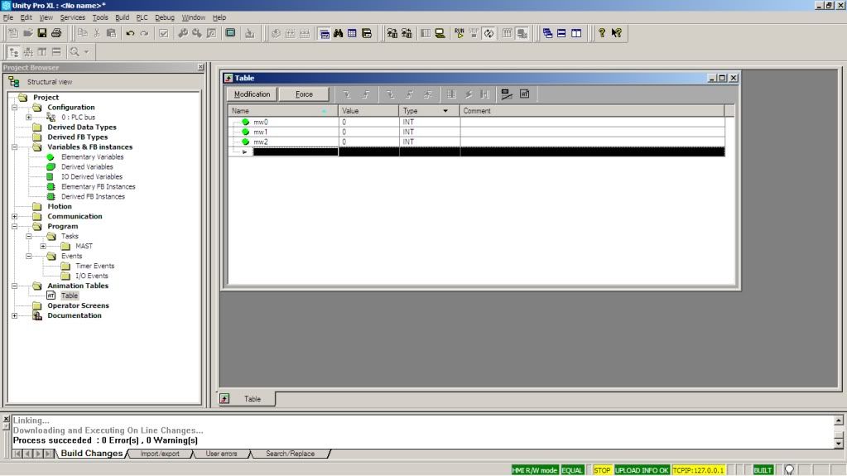Click the Comment column header

click(592, 111)
